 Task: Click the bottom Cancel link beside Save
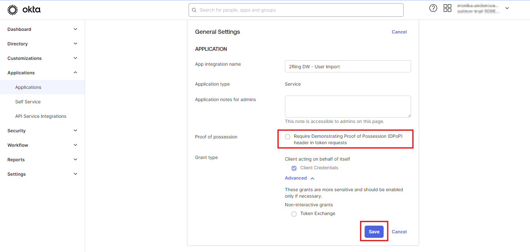[399, 232]
